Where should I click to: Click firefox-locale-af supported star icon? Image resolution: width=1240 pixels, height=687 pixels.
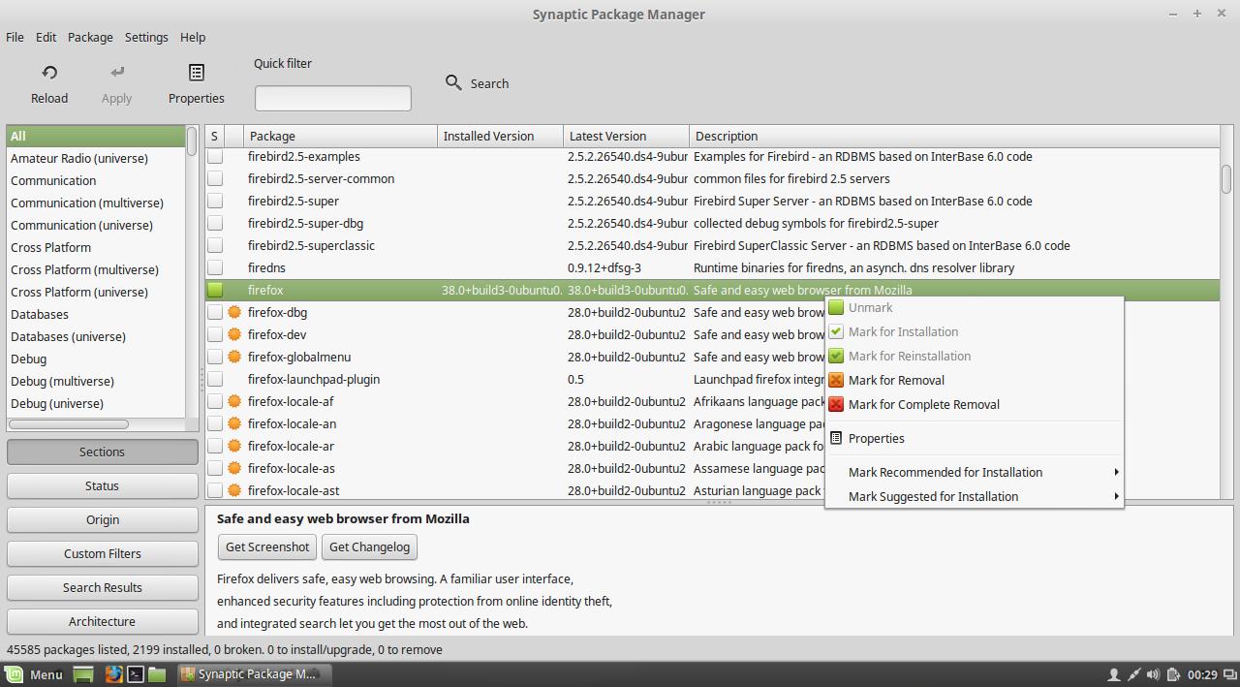click(233, 401)
